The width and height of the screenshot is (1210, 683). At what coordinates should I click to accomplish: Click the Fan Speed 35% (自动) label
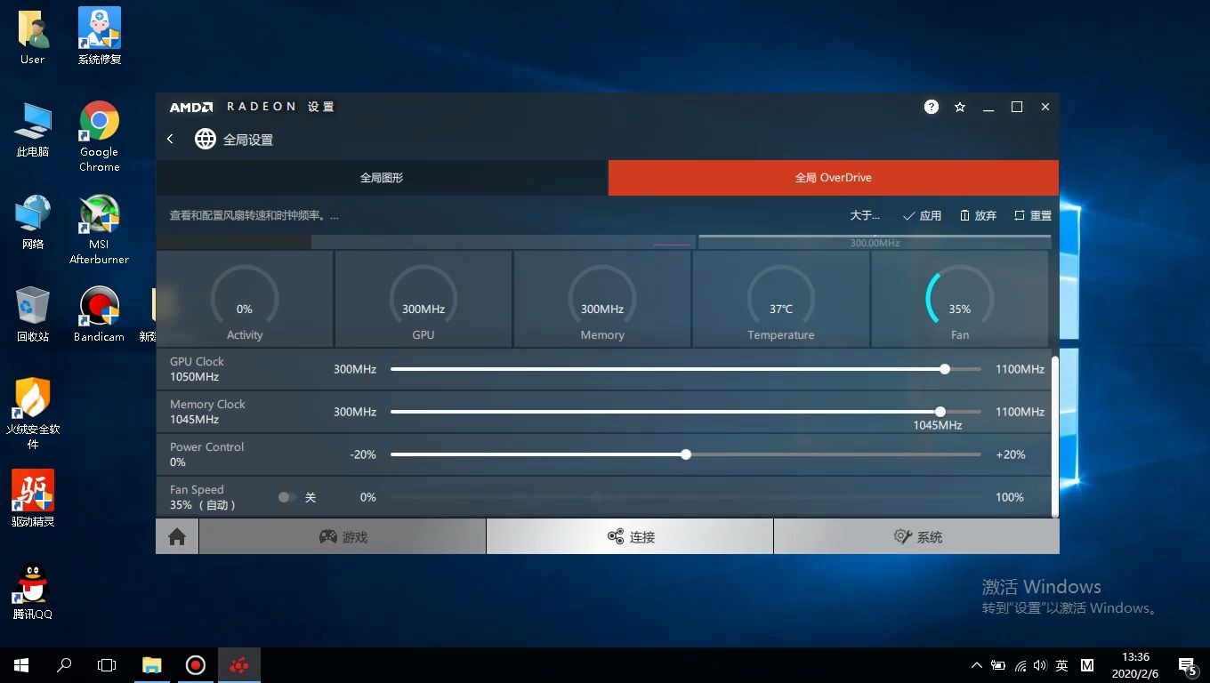[203, 497]
